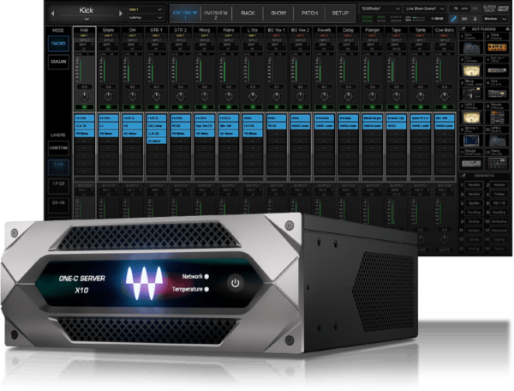Collapse the Hot Plugins panel triangle
The width and height of the screenshot is (514, 391).
tap(507, 29)
